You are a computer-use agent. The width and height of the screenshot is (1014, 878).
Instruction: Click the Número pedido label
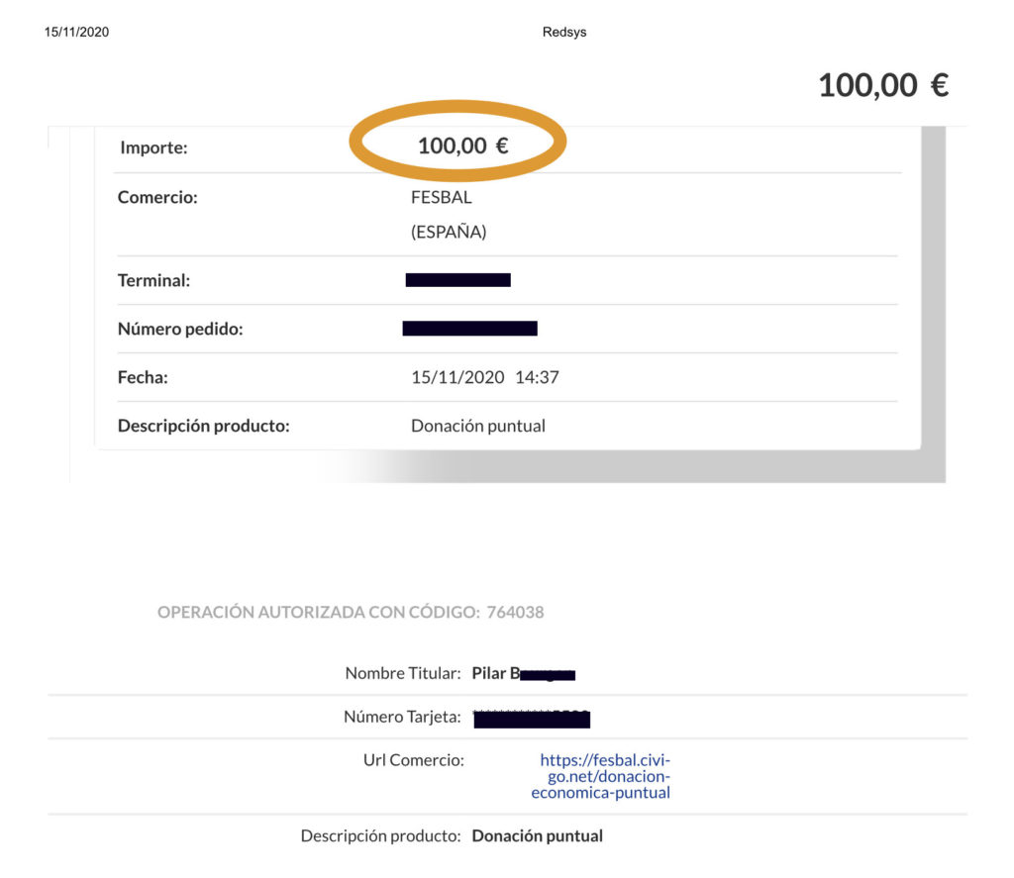[x=179, y=329]
